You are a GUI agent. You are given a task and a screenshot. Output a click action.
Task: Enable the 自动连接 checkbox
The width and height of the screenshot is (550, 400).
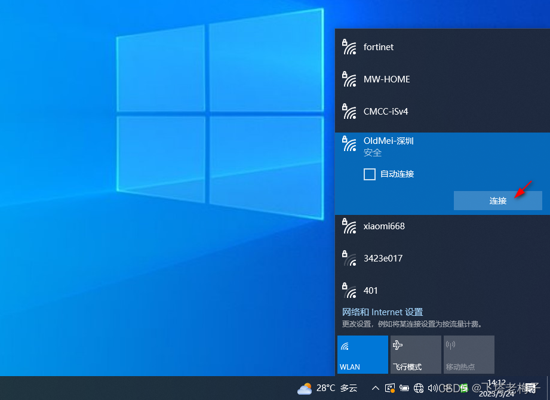pyautogui.click(x=370, y=174)
